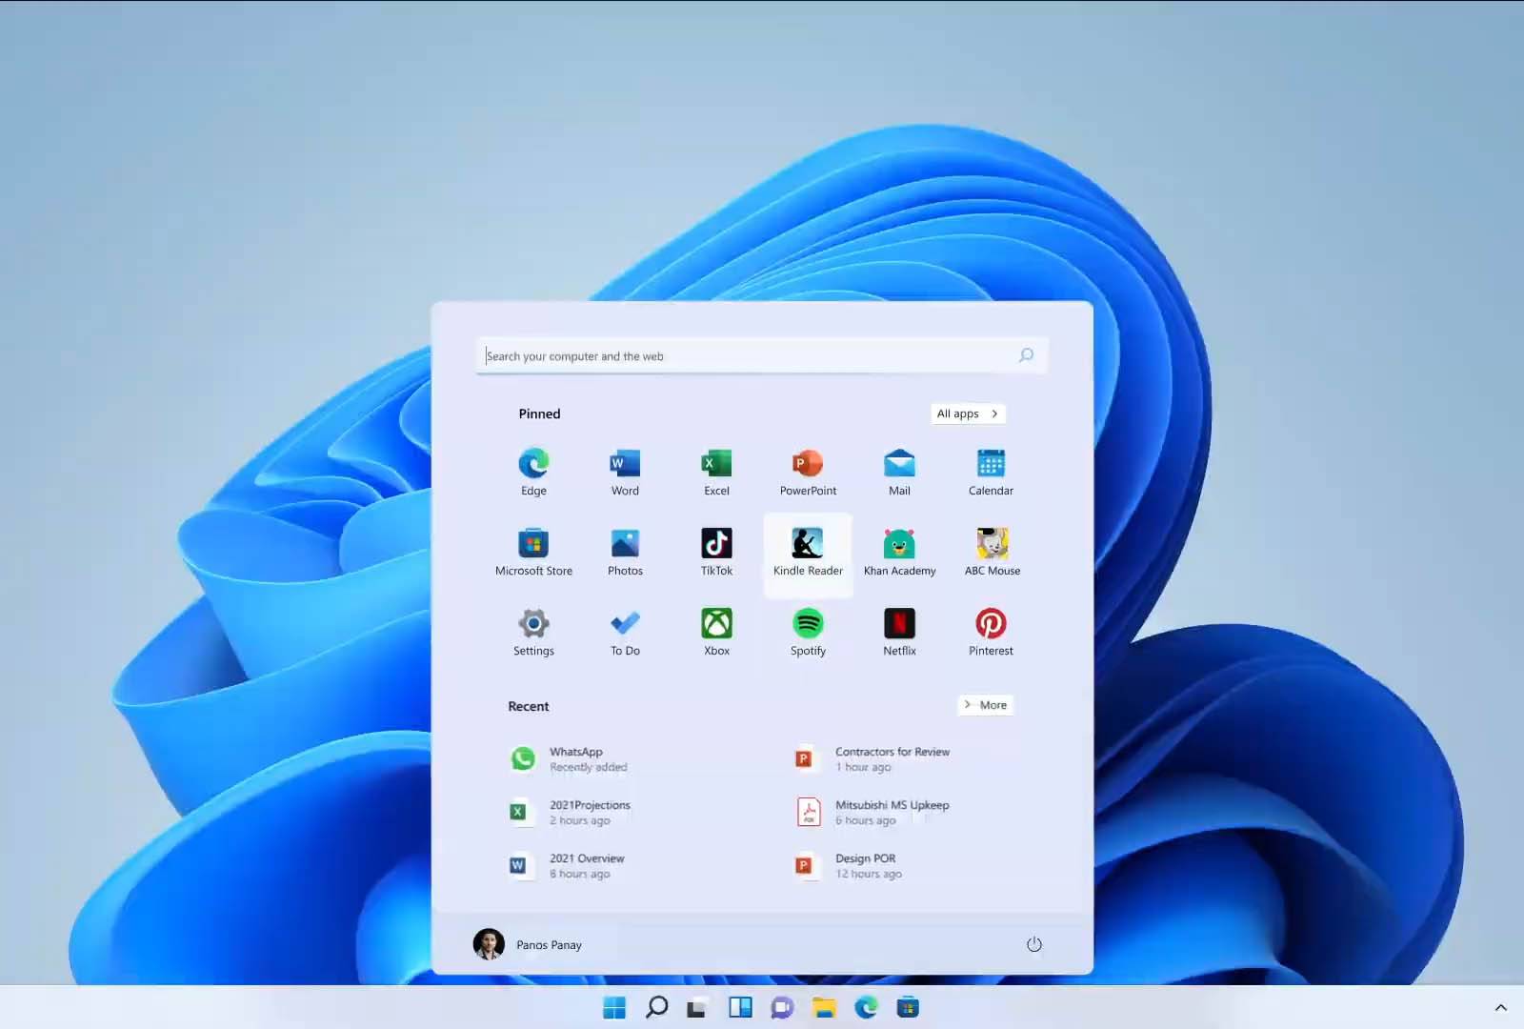
Task: Show hidden icons in system tray
Action: click(1500, 1007)
